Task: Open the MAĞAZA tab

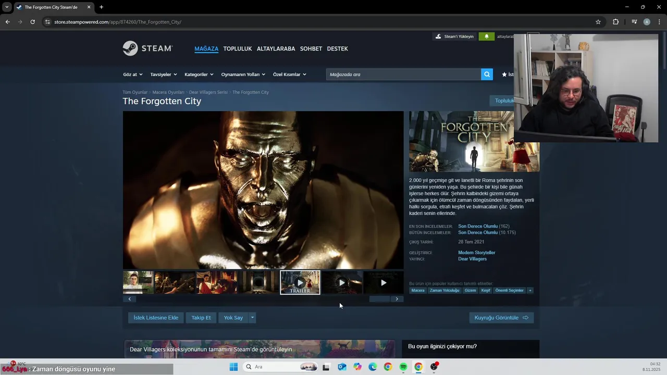Action: (x=206, y=49)
